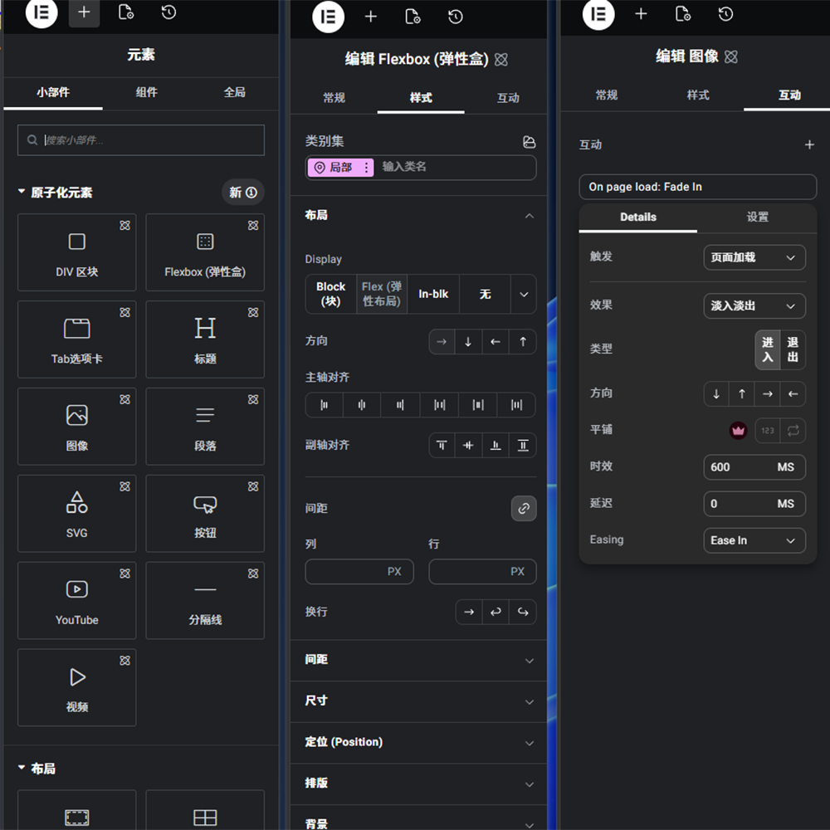
Task: Add a new interaction with the plus button
Action: tap(809, 144)
